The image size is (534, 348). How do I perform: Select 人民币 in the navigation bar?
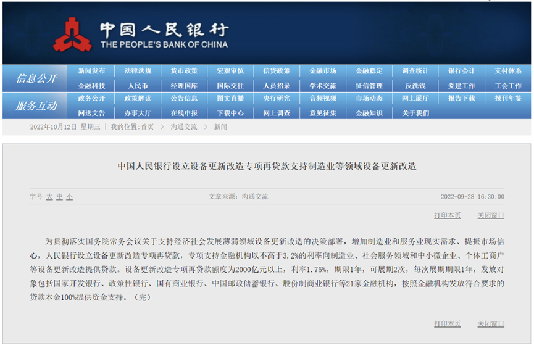coord(138,86)
